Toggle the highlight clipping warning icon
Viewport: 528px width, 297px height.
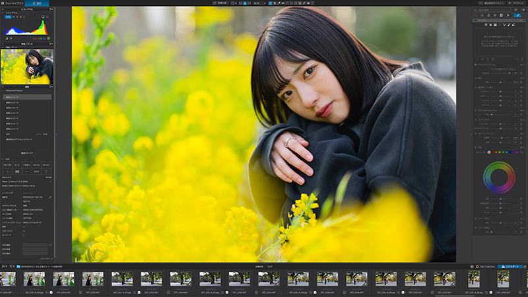[x=11, y=38]
